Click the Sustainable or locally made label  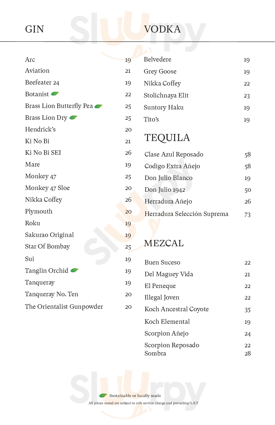(135, 395)
